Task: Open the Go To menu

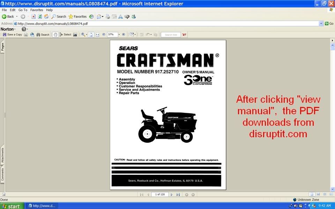Action: [x=23, y=10]
